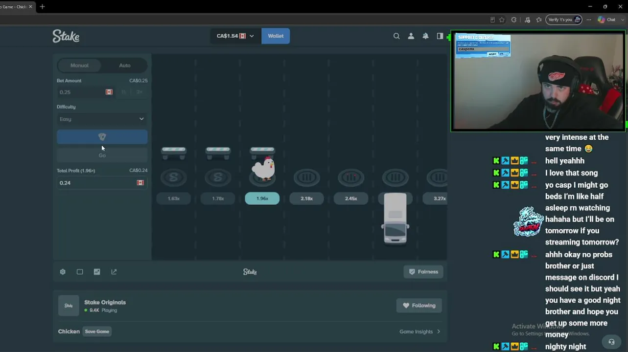
Task: Click the webcam overlay video
Action: point(538,81)
